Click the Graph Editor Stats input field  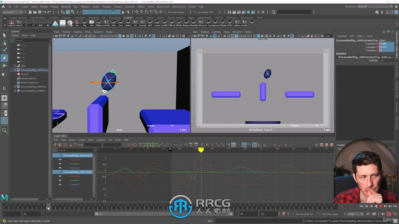click(93, 145)
